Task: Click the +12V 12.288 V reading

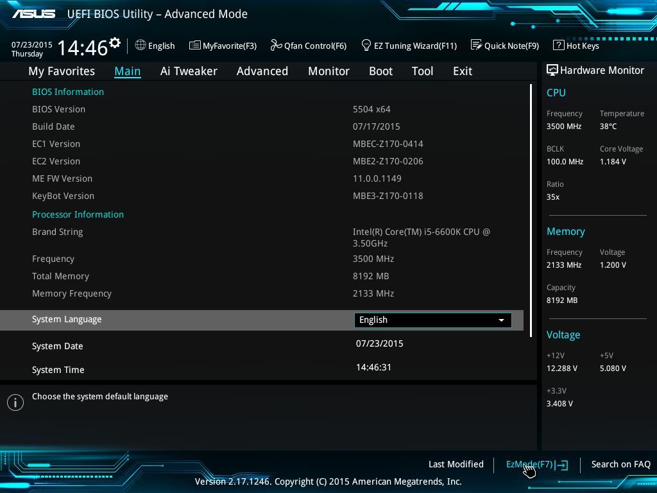Action: pyautogui.click(x=562, y=368)
